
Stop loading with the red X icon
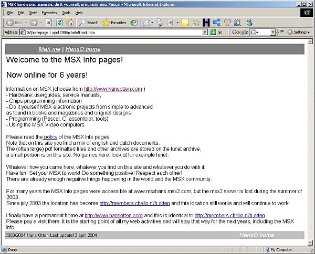pyautogui.click(x=49, y=23)
